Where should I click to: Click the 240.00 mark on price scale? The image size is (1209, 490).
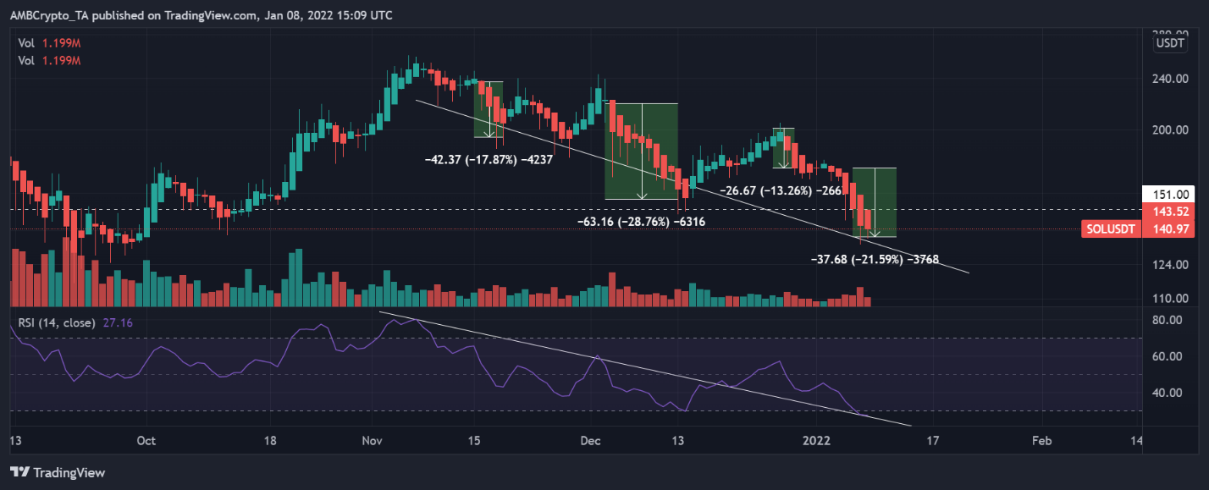click(x=1173, y=80)
